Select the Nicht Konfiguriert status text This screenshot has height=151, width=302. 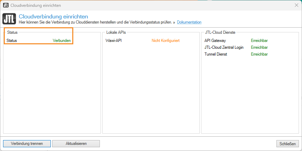165,41
